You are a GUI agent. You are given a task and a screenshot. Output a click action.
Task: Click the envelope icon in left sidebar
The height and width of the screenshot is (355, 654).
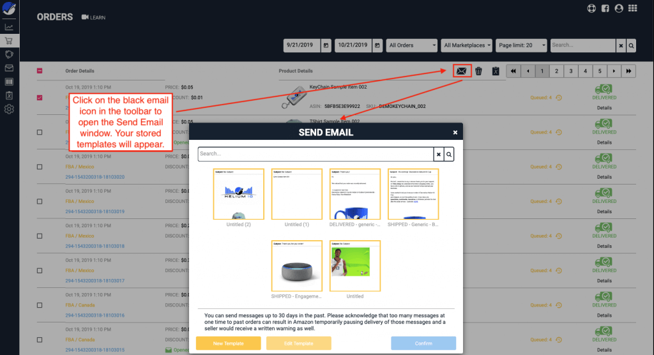click(9, 68)
